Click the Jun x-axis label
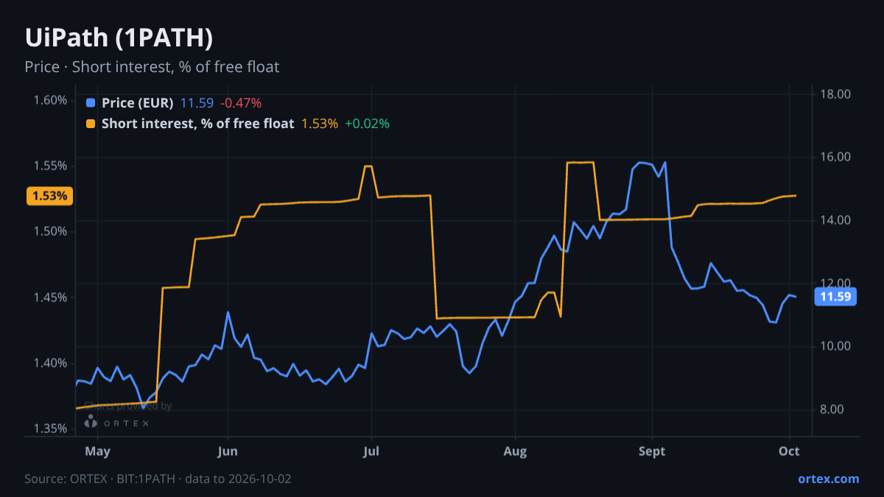This screenshot has height=497, width=884. [228, 451]
